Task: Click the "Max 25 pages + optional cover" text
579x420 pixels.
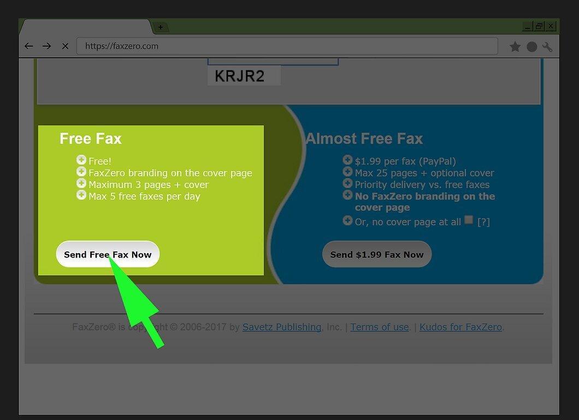Action: pyautogui.click(x=424, y=173)
